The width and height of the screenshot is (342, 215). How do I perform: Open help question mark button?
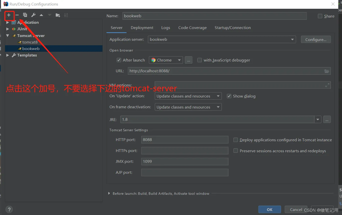point(9,209)
